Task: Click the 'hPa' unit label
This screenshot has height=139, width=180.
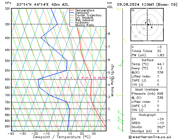Action: click(8, 3)
